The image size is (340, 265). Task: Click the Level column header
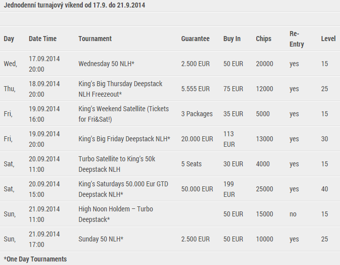point(328,39)
